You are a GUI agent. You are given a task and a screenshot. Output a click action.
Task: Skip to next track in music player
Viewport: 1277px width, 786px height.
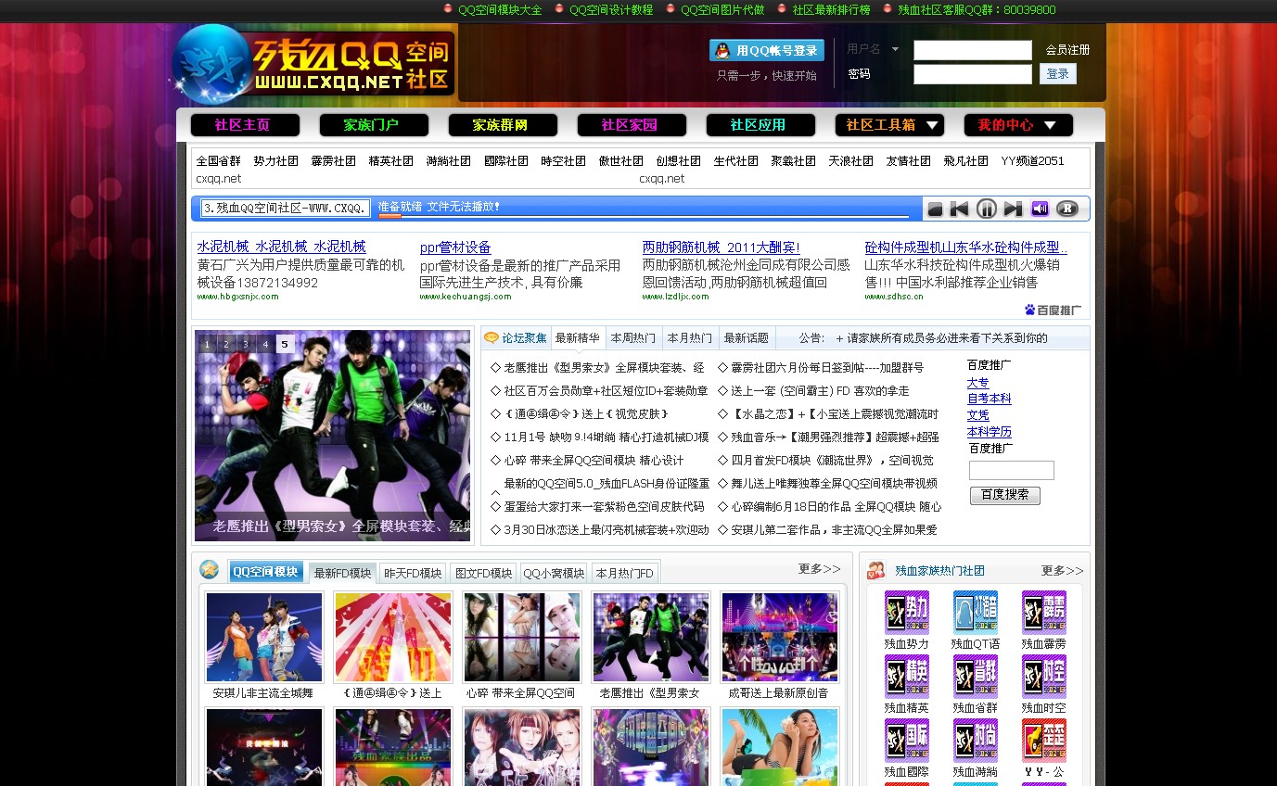pos(1013,209)
